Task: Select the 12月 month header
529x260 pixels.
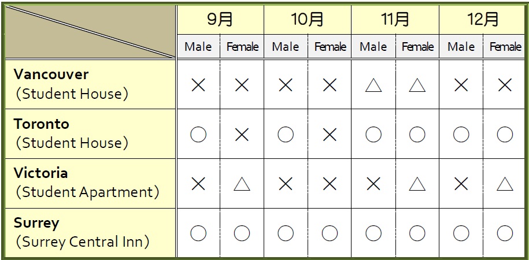Action: point(482,20)
